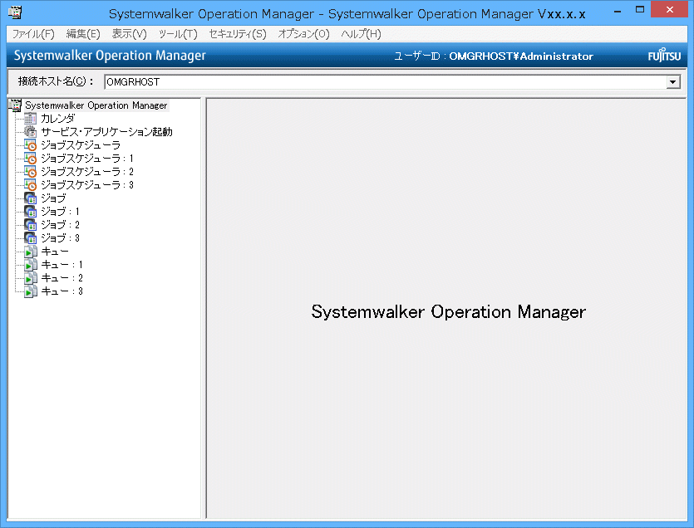Screen dimensions: 694x528
Task: Select キュー : 1 label
Action: [62, 265]
